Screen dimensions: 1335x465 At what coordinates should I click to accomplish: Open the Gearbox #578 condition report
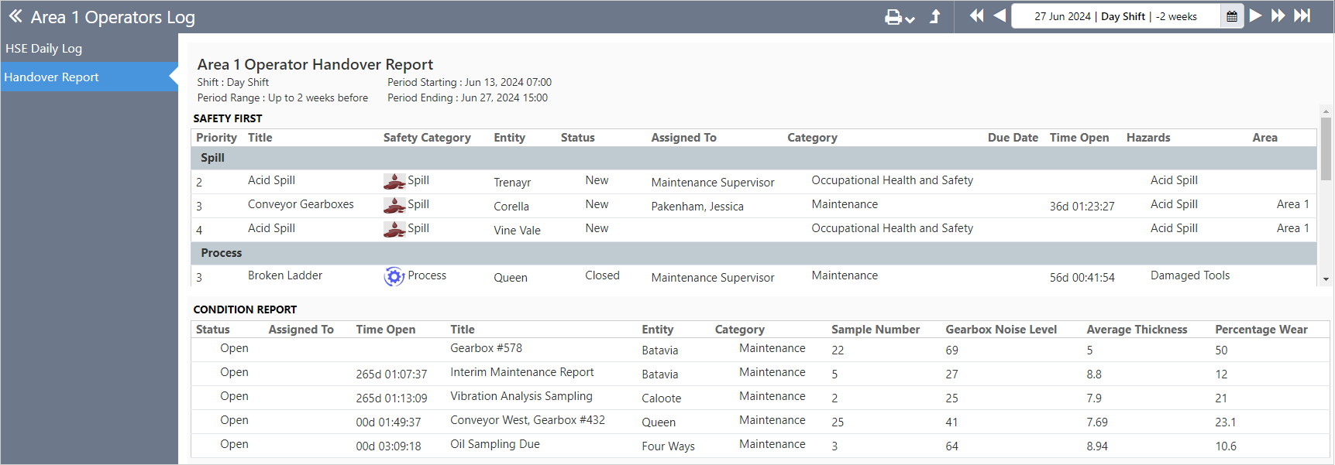click(486, 348)
